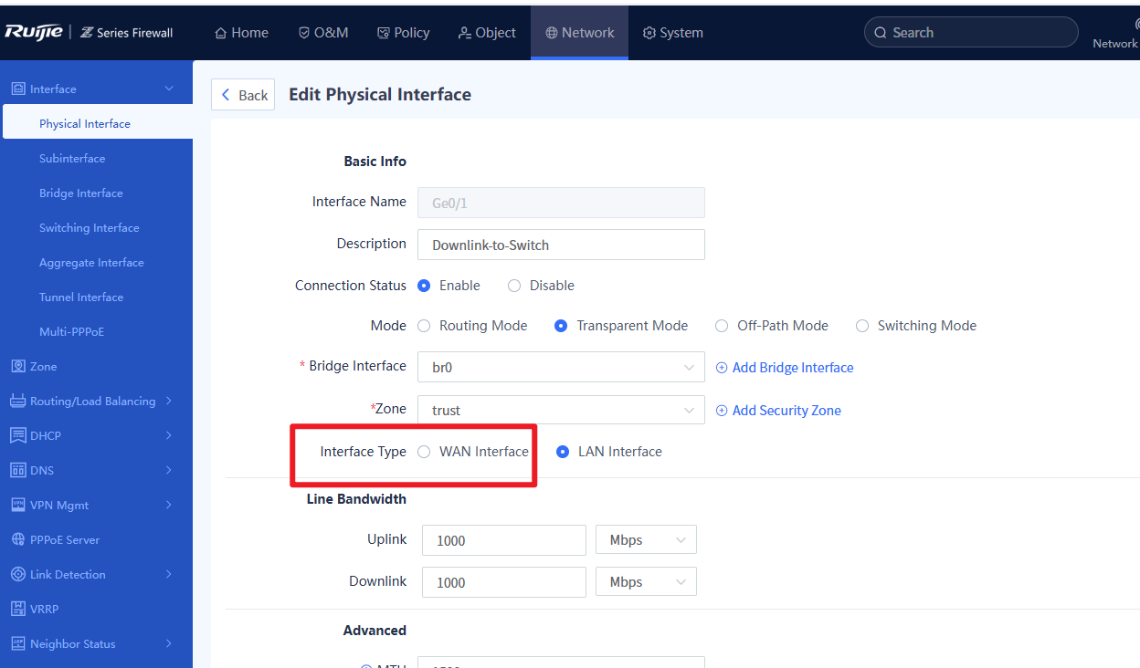Click the Description input field
This screenshot has width=1140, height=668.
560,245
